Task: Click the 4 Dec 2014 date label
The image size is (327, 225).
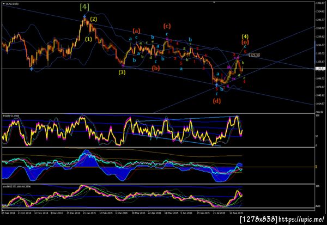Action: 57,213
